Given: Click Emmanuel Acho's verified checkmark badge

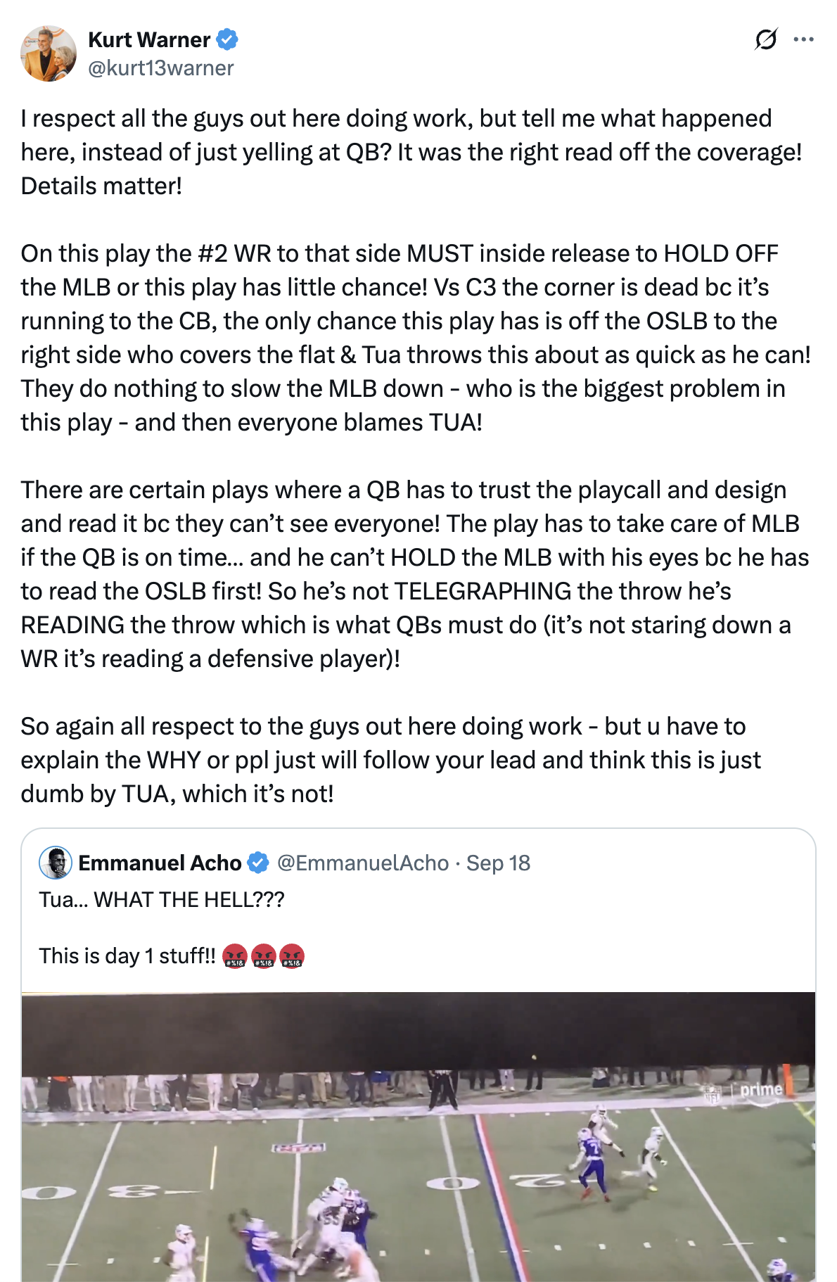Looking at the screenshot, I should click(259, 863).
